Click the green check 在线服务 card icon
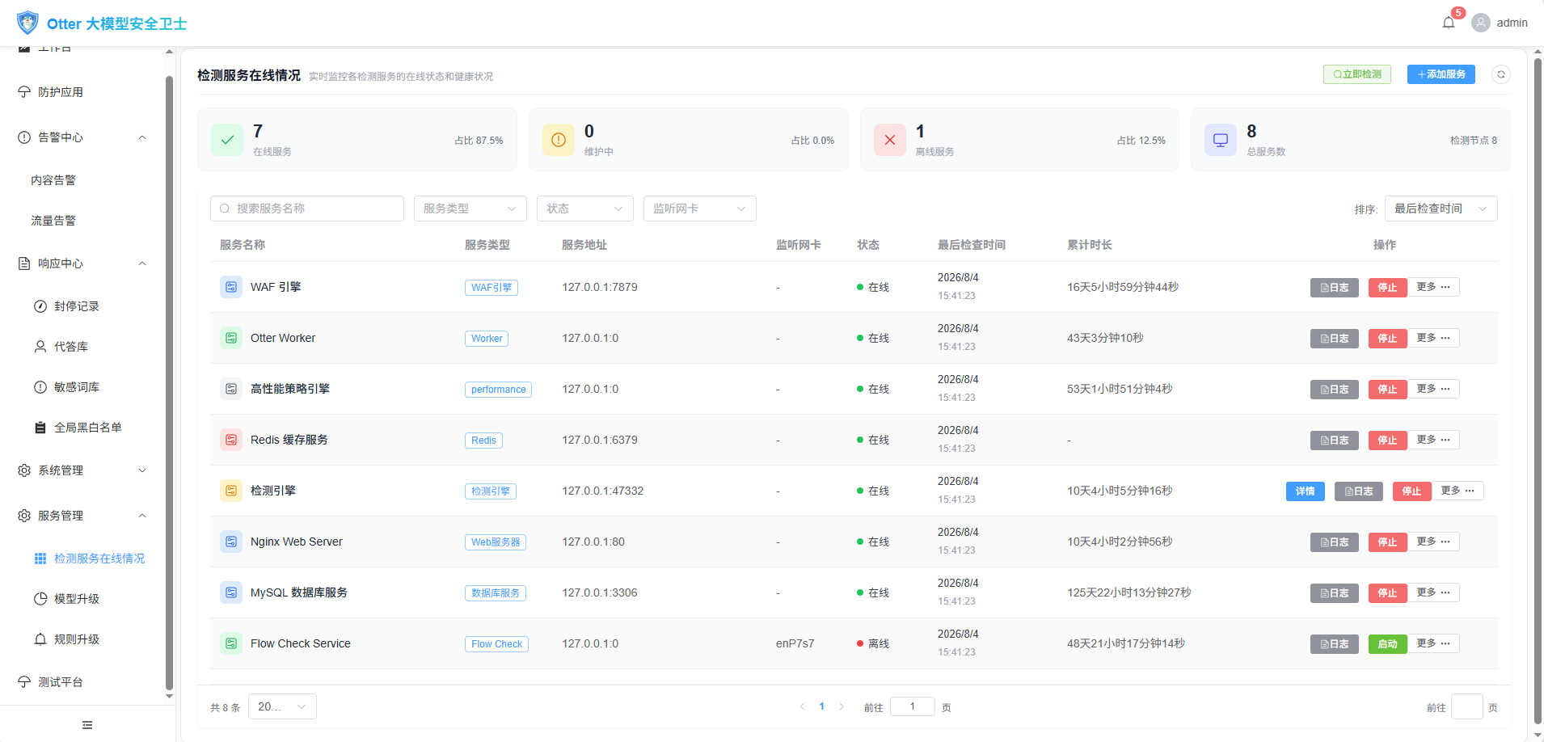The height and width of the screenshot is (742, 1544). (227, 140)
